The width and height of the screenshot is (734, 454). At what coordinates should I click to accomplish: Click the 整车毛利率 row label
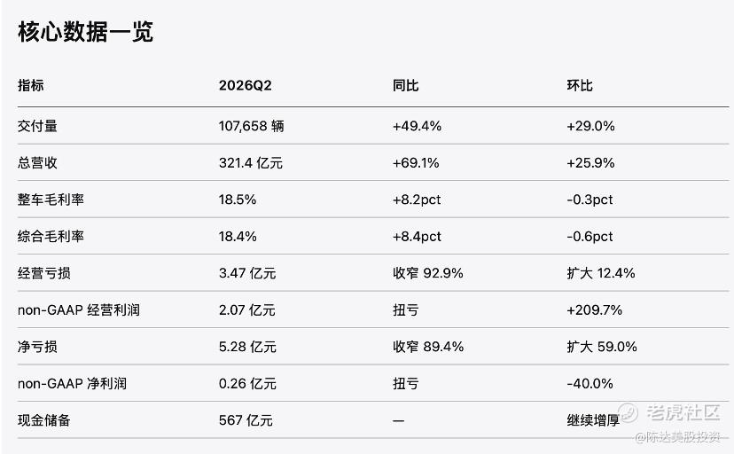[x=51, y=200]
